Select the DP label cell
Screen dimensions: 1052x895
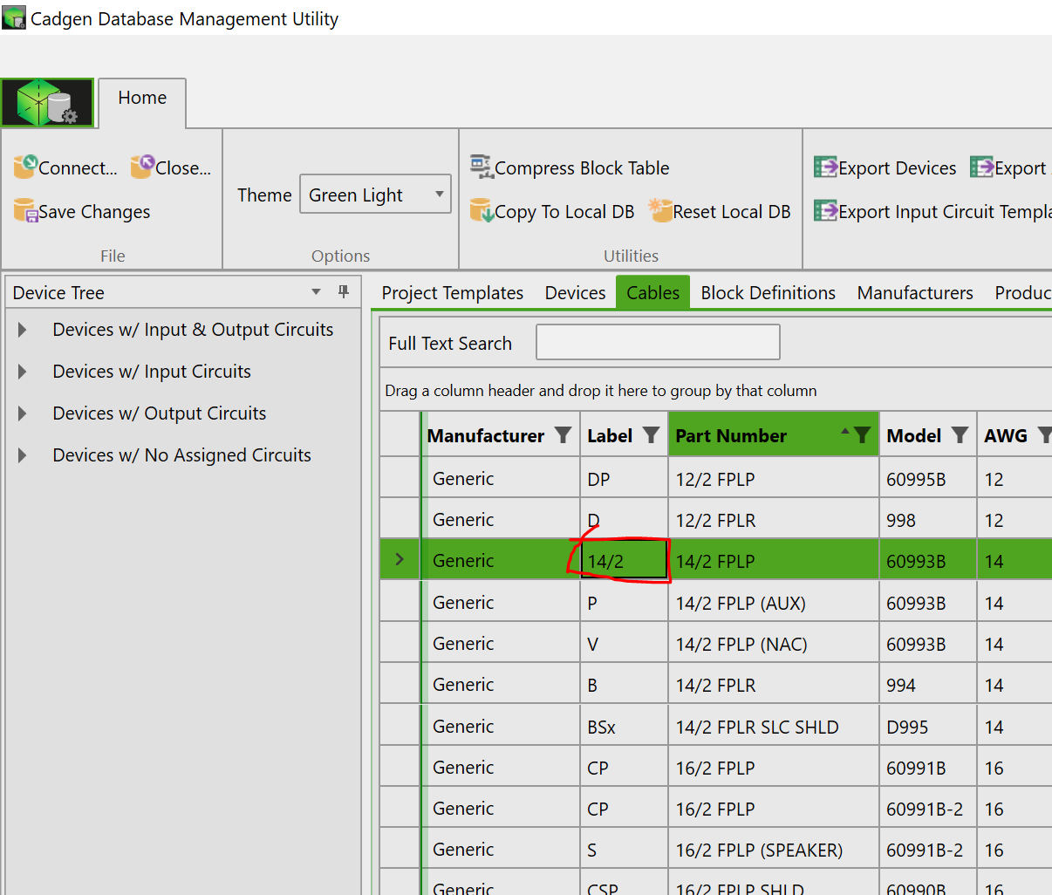point(624,479)
